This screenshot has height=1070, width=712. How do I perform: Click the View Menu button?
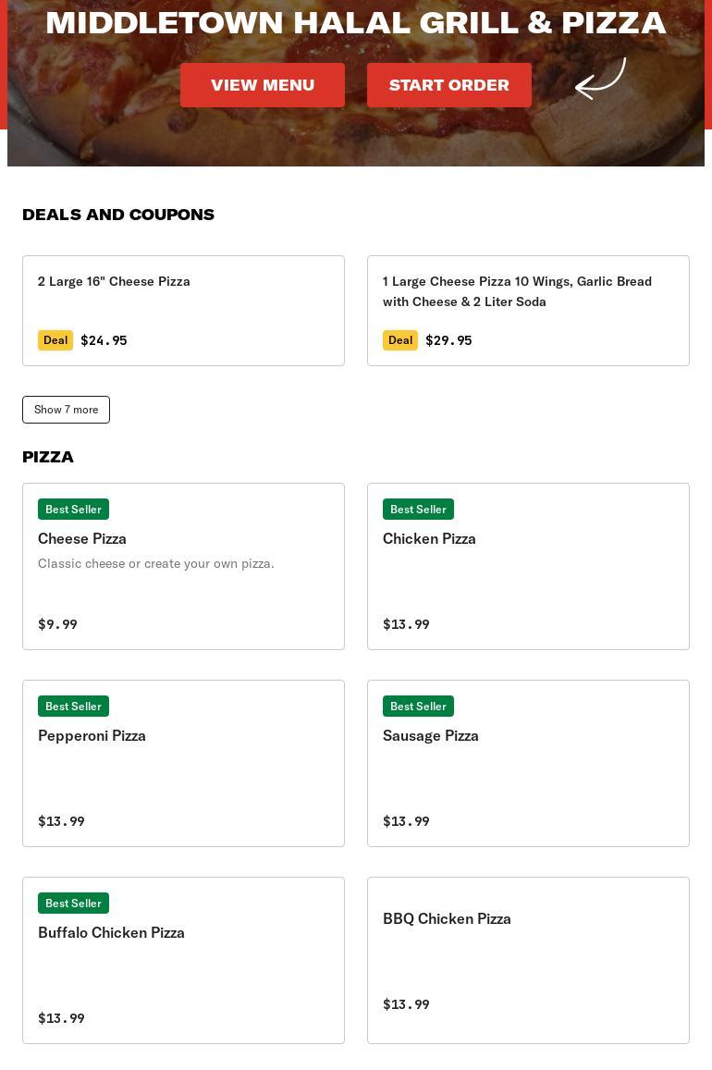263,85
